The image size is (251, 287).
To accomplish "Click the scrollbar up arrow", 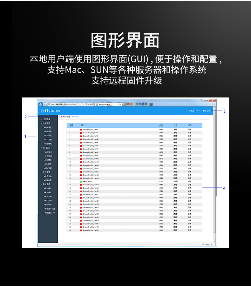I will [x=214, y=108].
